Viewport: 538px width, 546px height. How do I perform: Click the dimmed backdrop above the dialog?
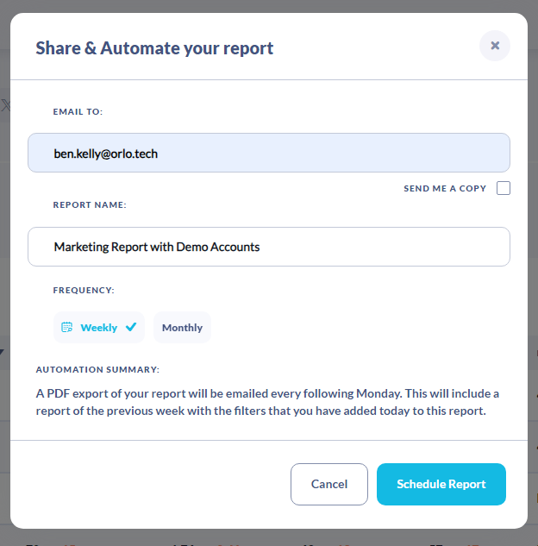(x=269, y=6)
